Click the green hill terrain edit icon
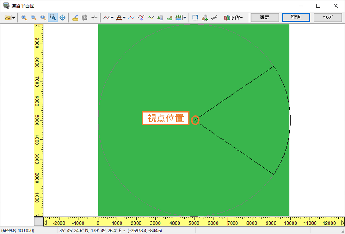Image resolution: width=345 pixels, height=234 pixels. point(170,18)
